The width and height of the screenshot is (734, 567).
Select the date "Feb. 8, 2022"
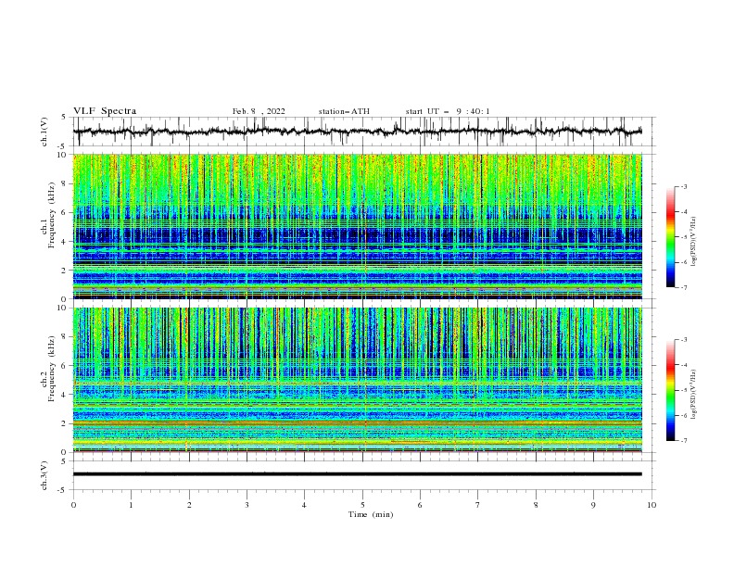pos(259,111)
